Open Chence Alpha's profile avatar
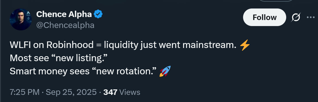 point(21,19)
